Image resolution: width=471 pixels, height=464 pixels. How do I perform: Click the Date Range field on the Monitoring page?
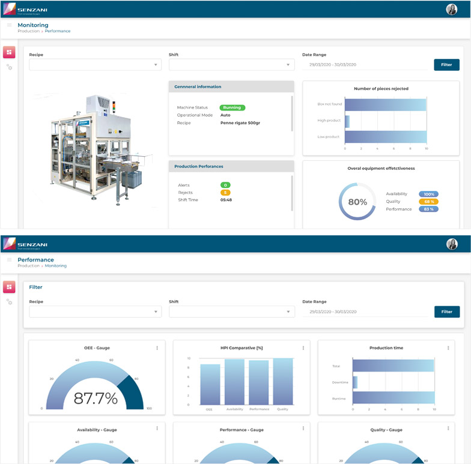click(365, 65)
